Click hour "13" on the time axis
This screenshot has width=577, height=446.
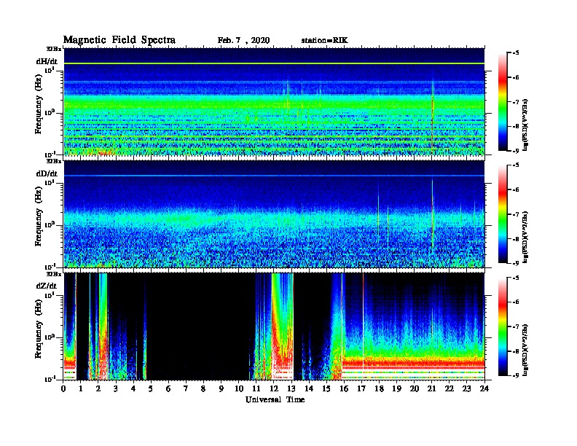coord(291,389)
